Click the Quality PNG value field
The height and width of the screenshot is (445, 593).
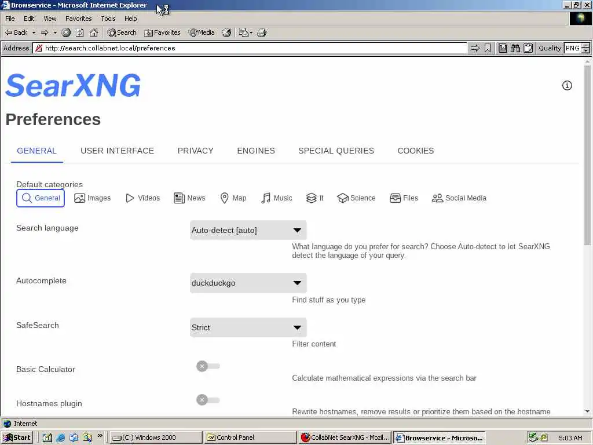click(x=573, y=48)
